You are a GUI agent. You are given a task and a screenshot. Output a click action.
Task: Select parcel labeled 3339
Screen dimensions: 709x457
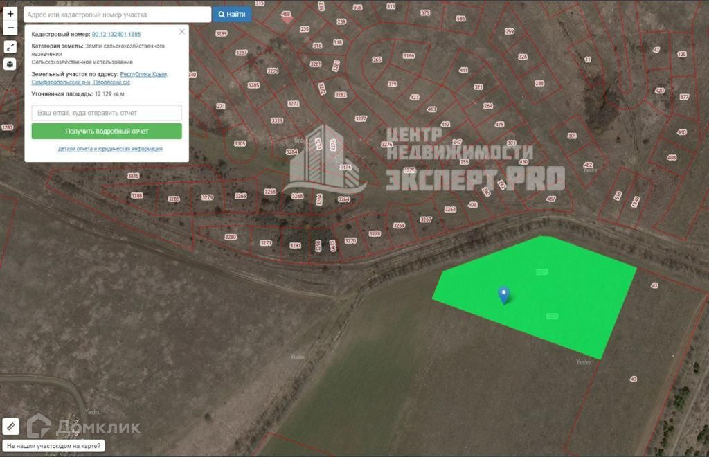(277, 120)
